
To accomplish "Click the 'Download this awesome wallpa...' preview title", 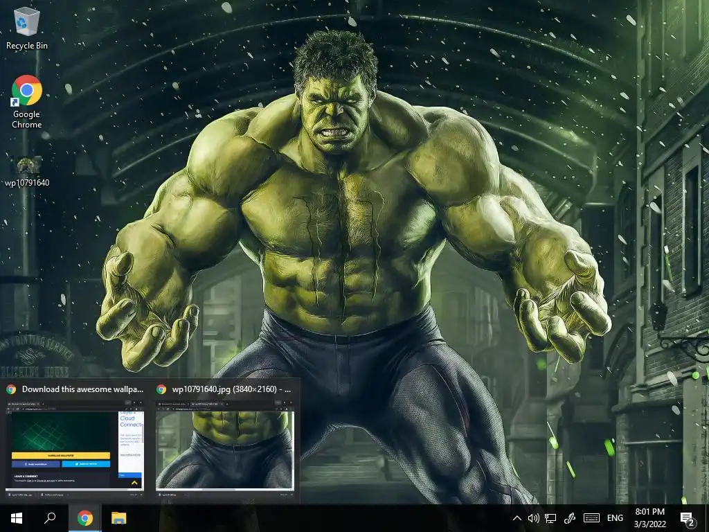I will pyautogui.click(x=83, y=389).
